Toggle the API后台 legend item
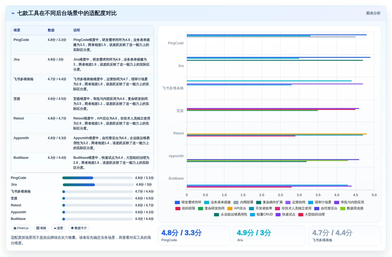Viewport: 392px width, 257px height. pos(237,209)
